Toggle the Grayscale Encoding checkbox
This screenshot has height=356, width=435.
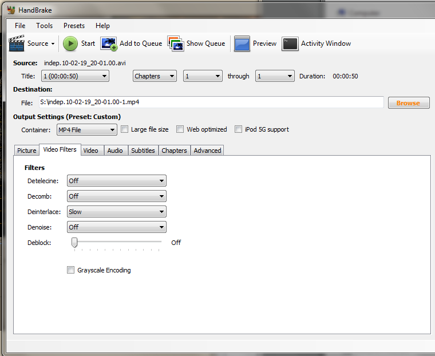(x=71, y=270)
